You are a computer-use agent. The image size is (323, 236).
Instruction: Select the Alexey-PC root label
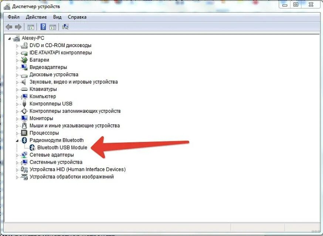coord(33,38)
